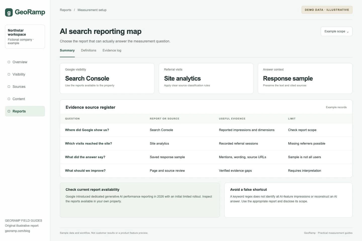362x241 pixels.
Task: Switch to the Definitions tab
Action: (88, 50)
